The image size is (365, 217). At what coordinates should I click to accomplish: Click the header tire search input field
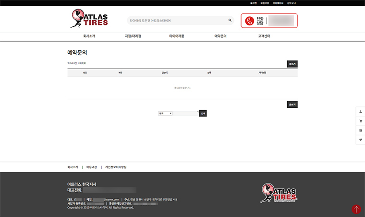[x=176, y=21]
